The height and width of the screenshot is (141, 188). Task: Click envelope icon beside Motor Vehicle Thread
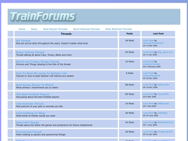(x=10, y=52)
